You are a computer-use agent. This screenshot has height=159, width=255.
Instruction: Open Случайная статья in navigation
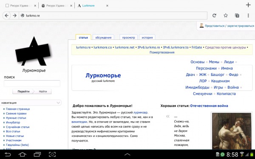pyautogui.click(x=17, y=127)
